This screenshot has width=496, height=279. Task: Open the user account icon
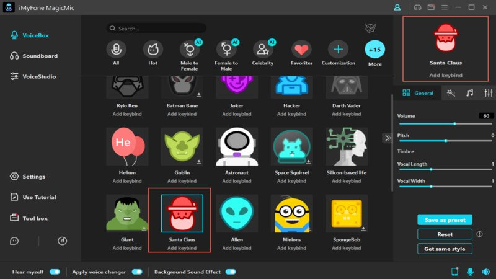pyautogui.click(x=397, y=7)
